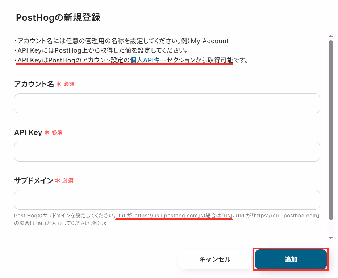The height and width of the screenshot is (278, 338).
Task: Click the アカウント名 field label
Action: coord(34,84)
